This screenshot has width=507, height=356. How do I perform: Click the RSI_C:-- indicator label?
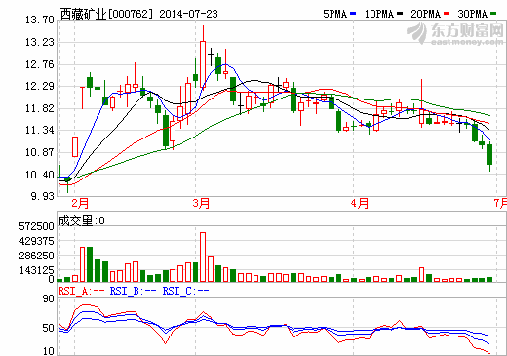click(185, 291)
